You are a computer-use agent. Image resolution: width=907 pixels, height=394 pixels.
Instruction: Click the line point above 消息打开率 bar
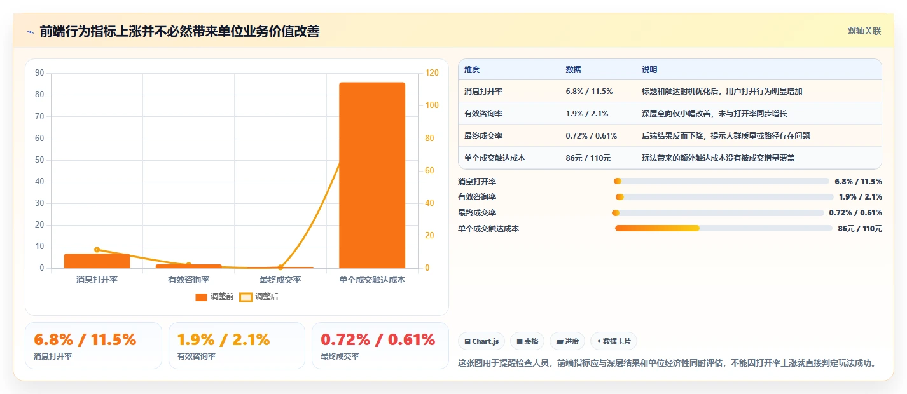(97, 250)
